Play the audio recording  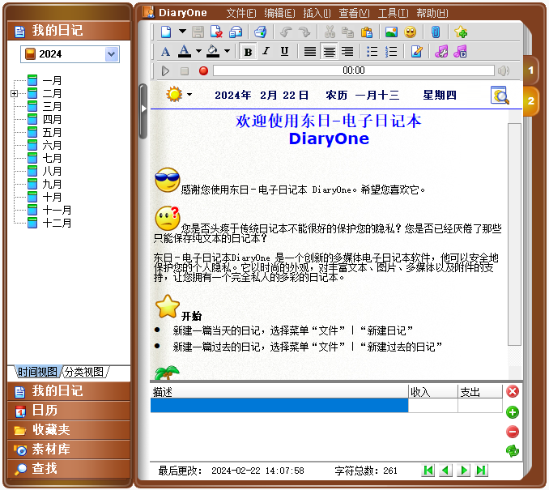[165, 71]
